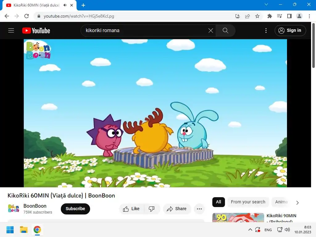The image size is (316, 237).
Task: Switch ENG input language
Action: (268, 230)
